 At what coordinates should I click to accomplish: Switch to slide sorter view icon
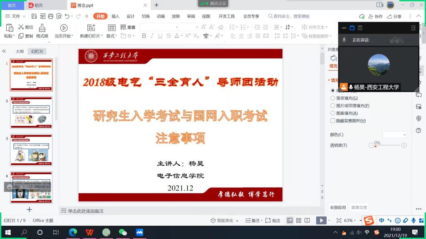[x=299, y=221]
